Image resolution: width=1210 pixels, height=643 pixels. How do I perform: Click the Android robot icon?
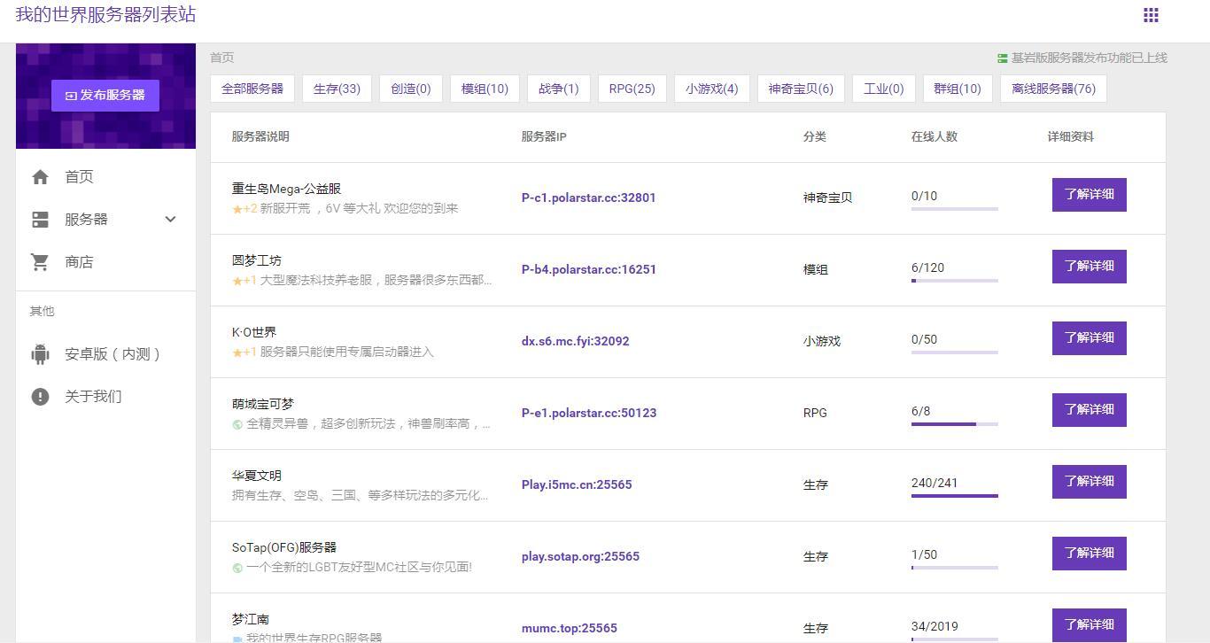click(x=40, y=354)
